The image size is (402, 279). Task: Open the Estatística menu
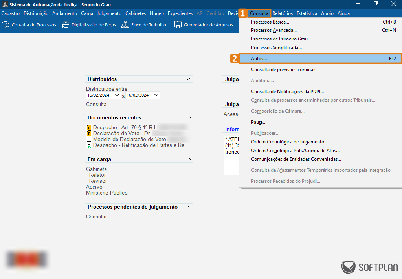(307, 13)
